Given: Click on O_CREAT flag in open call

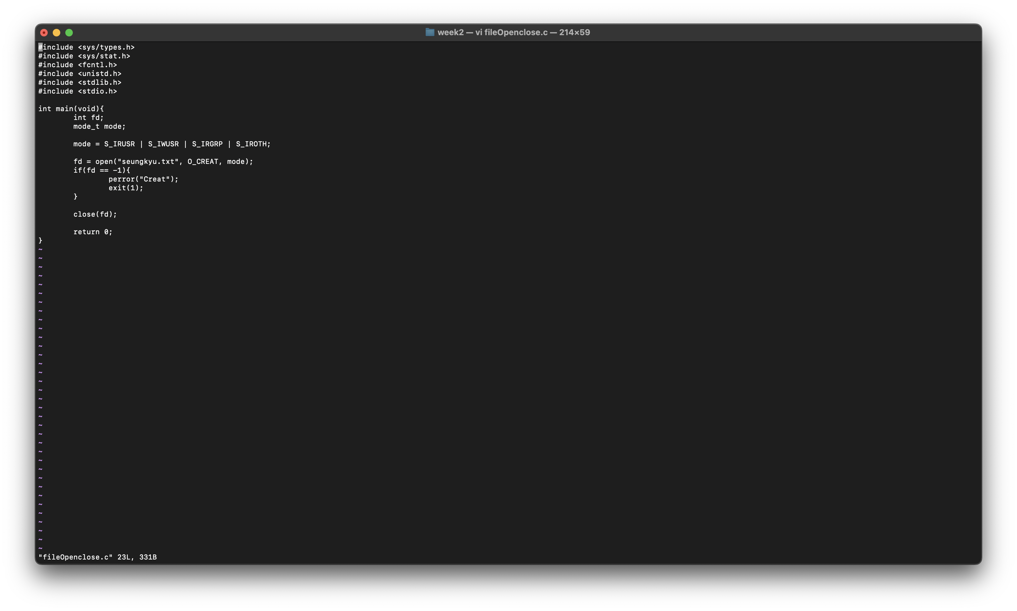Looking at the screenshot, I should [203, 162].
